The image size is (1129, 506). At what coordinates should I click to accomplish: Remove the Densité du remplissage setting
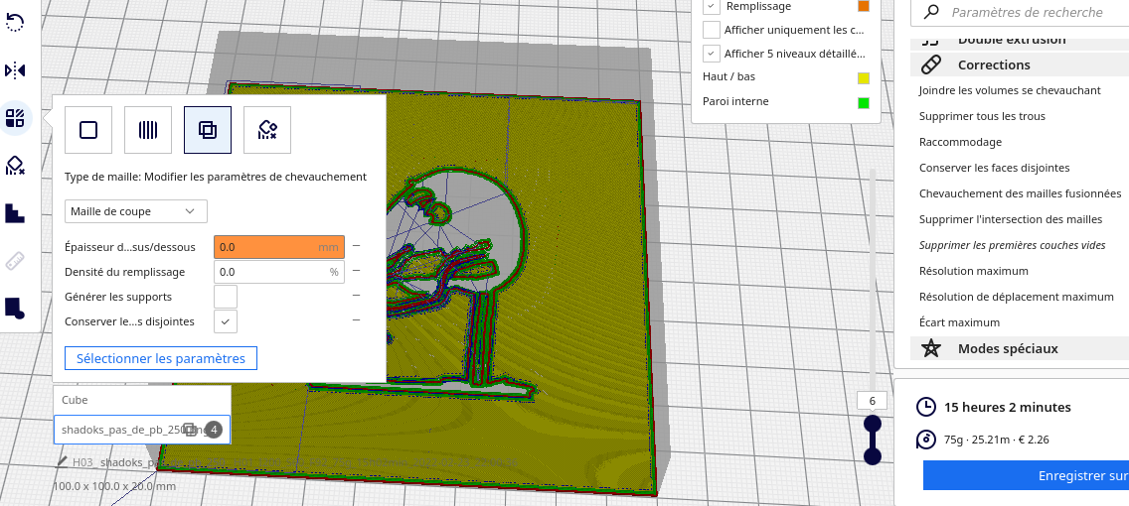(357, 272)
